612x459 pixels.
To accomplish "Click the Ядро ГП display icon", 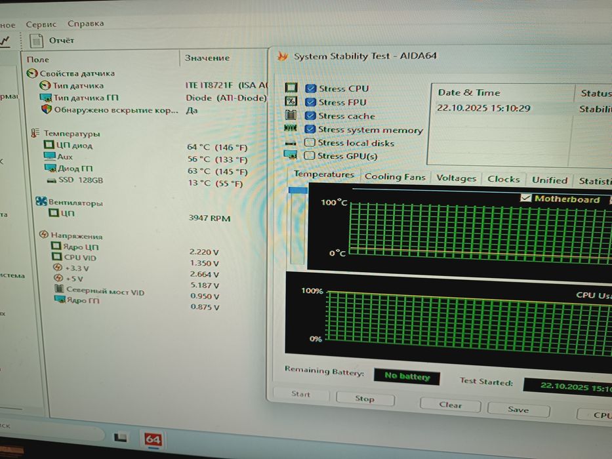I will [x=60, y=300].
